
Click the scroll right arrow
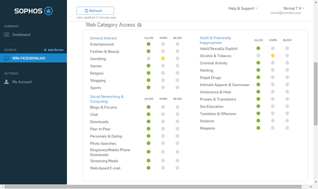pos(311,187)
